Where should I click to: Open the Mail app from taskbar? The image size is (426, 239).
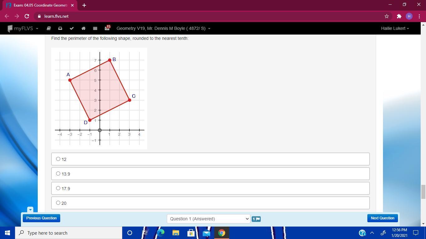pyautogui.click(x=206, y=233)
